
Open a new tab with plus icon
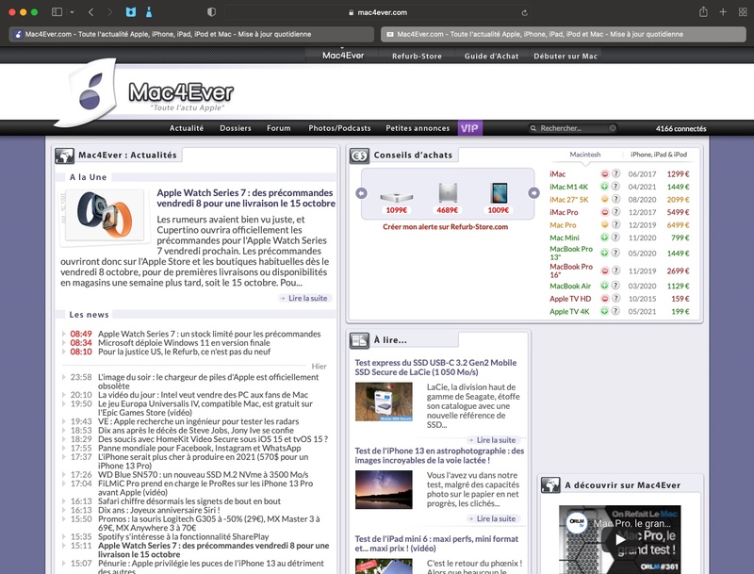(723, 12)
